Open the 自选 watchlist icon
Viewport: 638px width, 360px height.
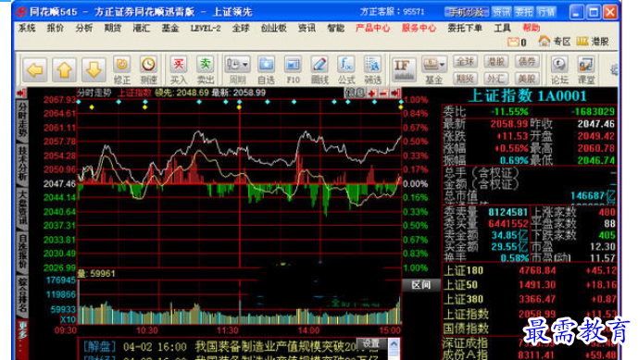[x=266, y=70]
